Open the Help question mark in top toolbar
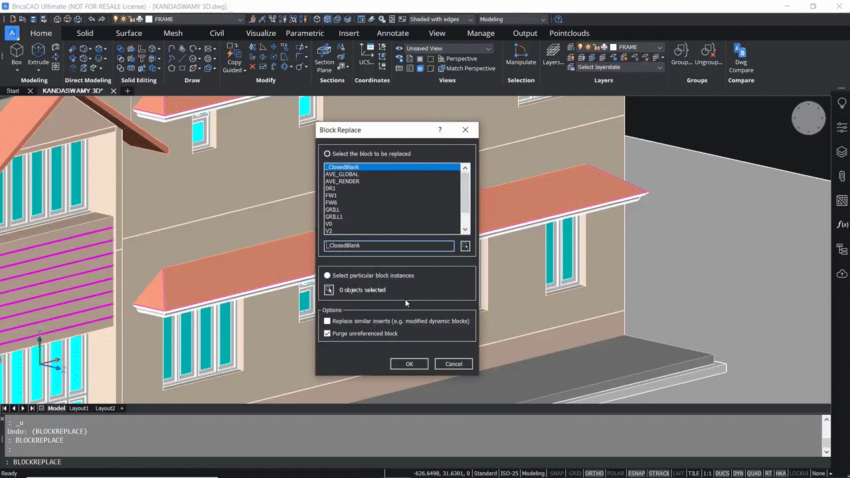This screenshot has width=850, height=478. point(558,19)
